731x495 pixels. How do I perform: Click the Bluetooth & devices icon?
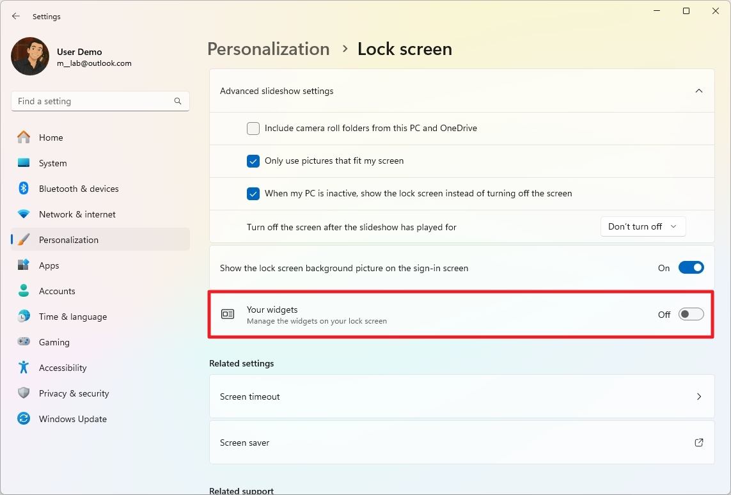(x=24, y=189)
